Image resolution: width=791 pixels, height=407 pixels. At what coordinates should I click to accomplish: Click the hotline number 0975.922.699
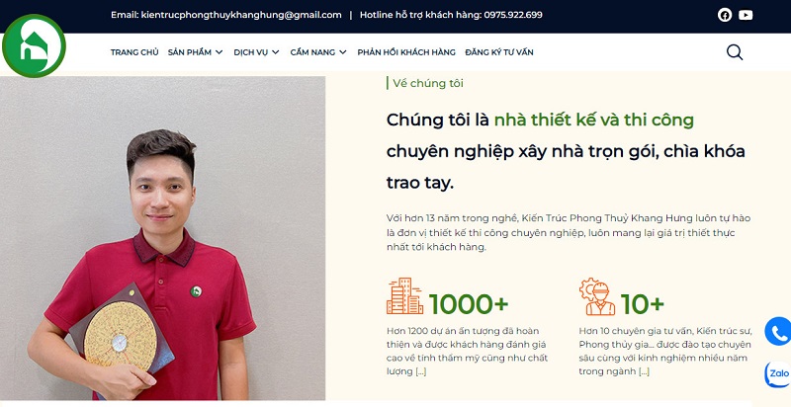click(513, 15)
